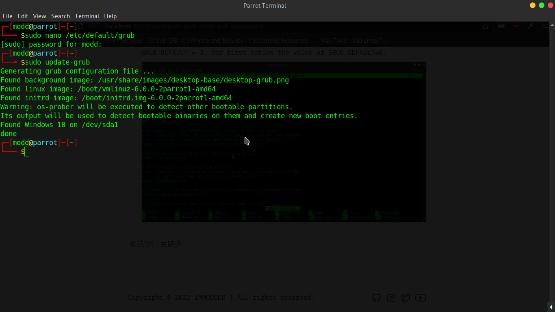Image resolution: width=555 pixels, height=312 pixels.
Task: Minimize the Parrot Terminal window (yellow button)
Action: tap(533, 5)
